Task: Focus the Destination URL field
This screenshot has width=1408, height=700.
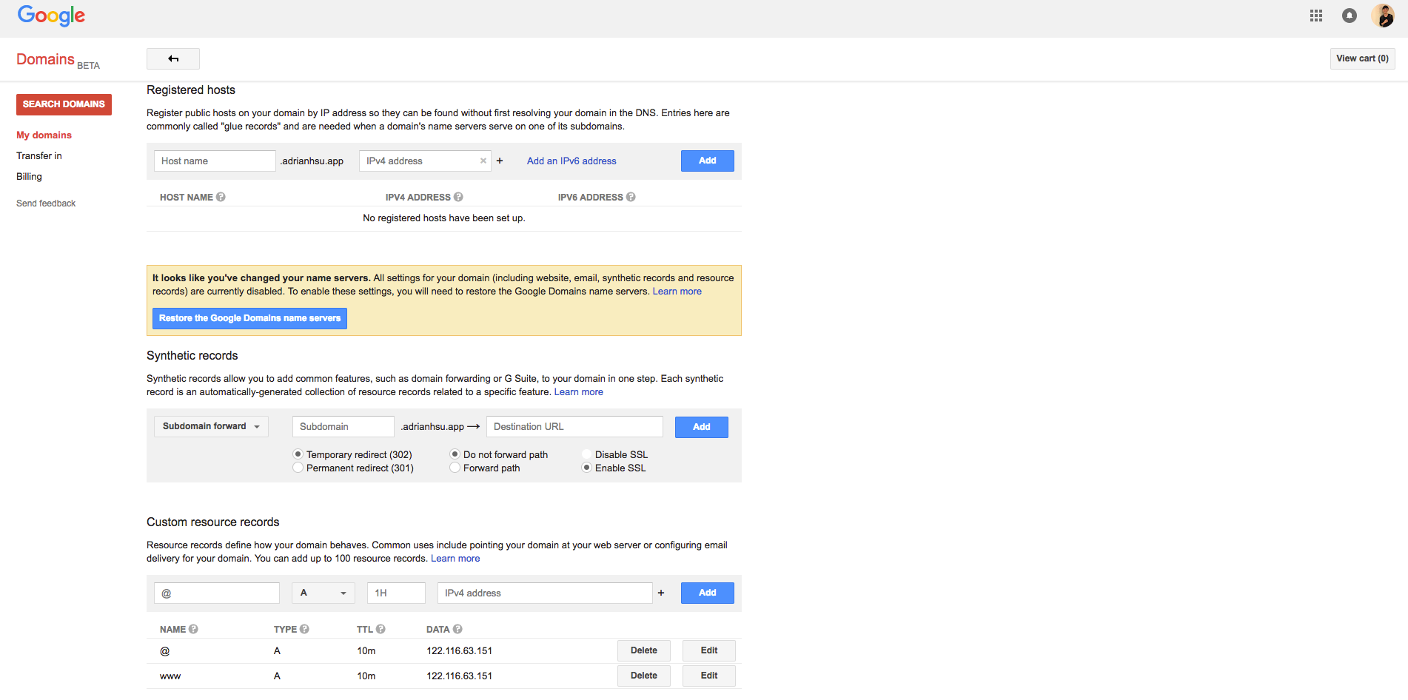Action: 574,426
